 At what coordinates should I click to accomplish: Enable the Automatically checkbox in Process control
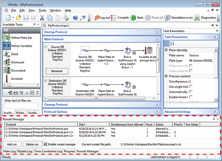click(x=191, y=92)
